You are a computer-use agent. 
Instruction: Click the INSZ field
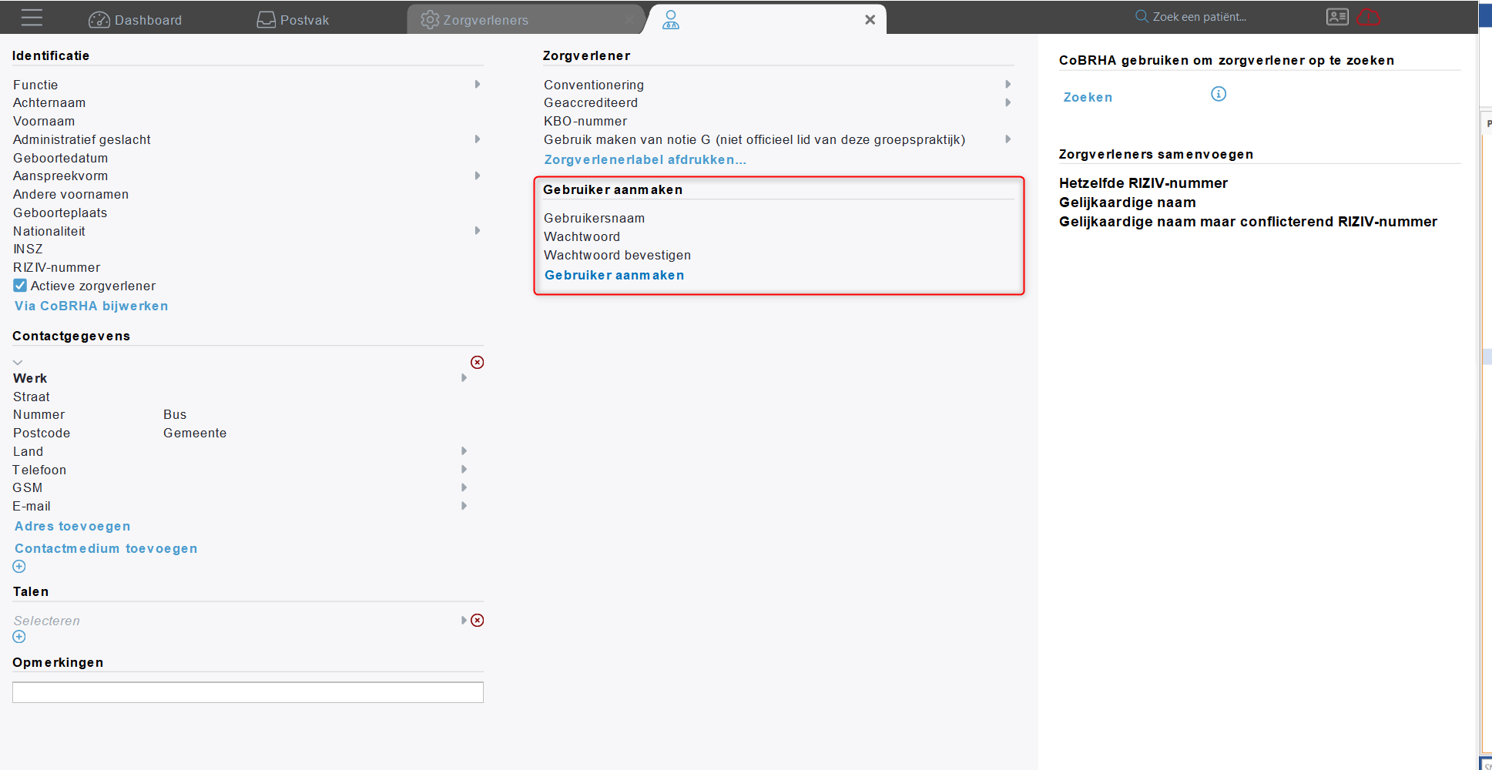click(x=247, y=249)
